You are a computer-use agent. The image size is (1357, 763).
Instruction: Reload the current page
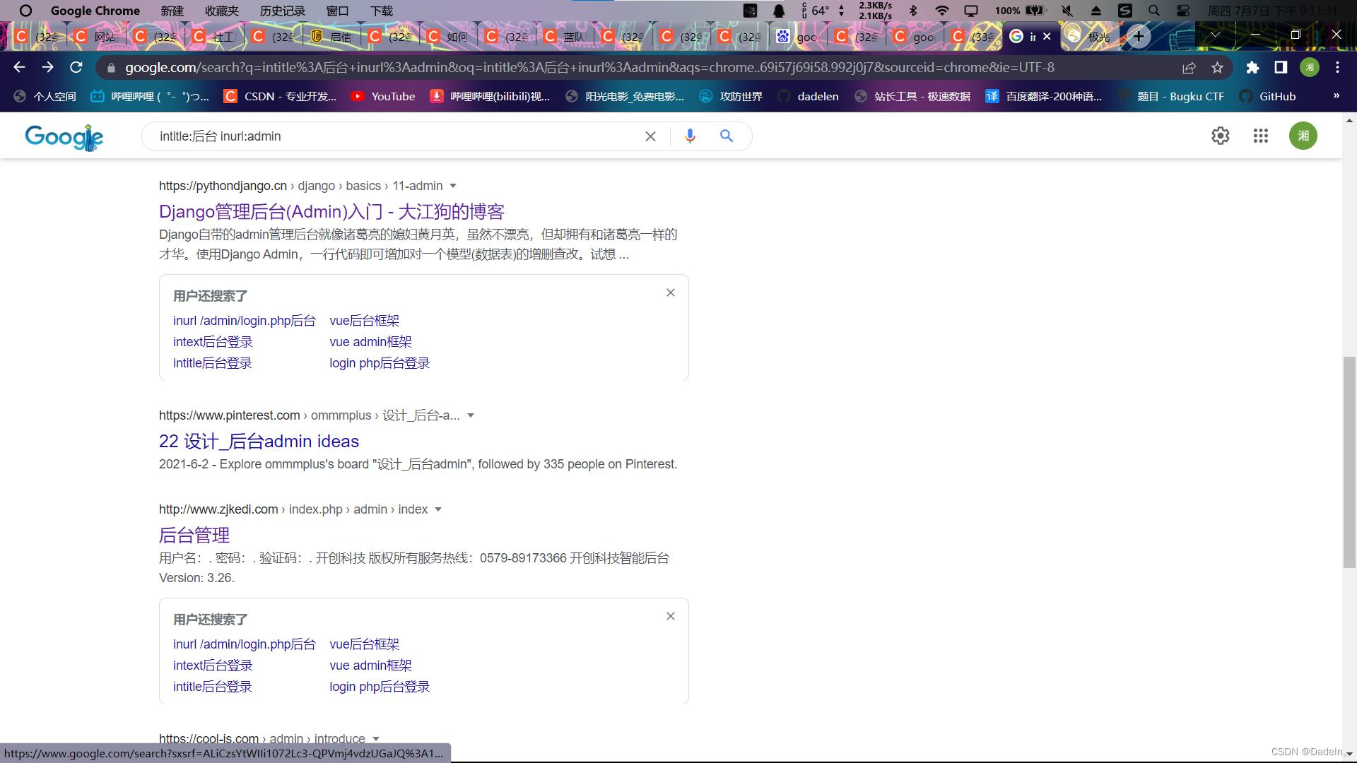[x=76, y=67]
